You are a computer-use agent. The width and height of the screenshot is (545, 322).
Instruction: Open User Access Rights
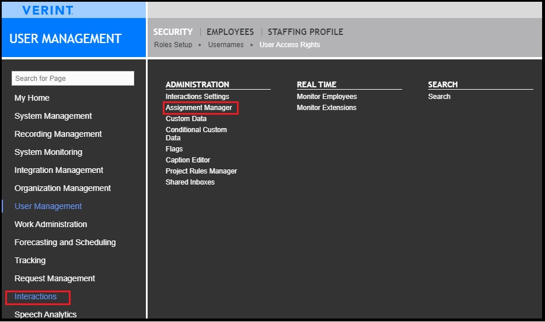point(289,45)
